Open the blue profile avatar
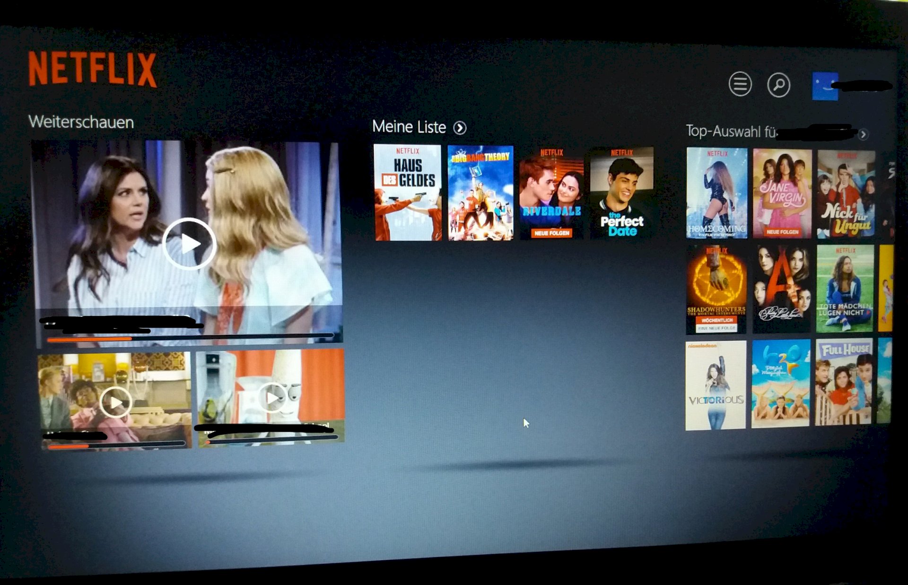 pos(825,86)
